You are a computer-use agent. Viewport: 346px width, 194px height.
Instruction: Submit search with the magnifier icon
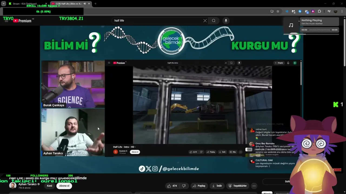(x=214, y=20)
